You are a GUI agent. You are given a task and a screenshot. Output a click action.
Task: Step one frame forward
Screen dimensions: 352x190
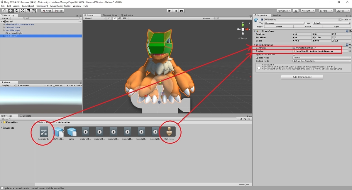coord(182,11)
